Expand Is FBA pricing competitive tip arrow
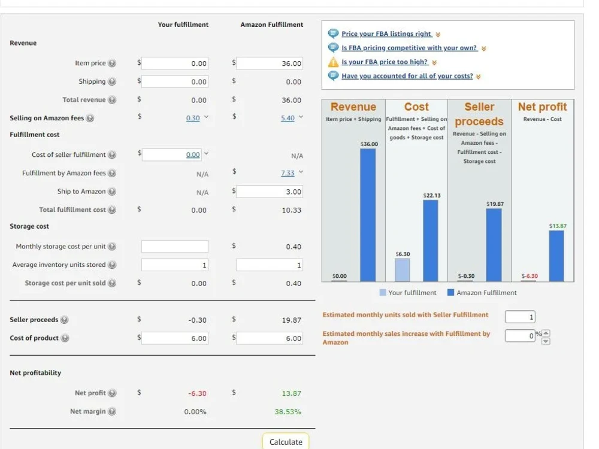 483,49
